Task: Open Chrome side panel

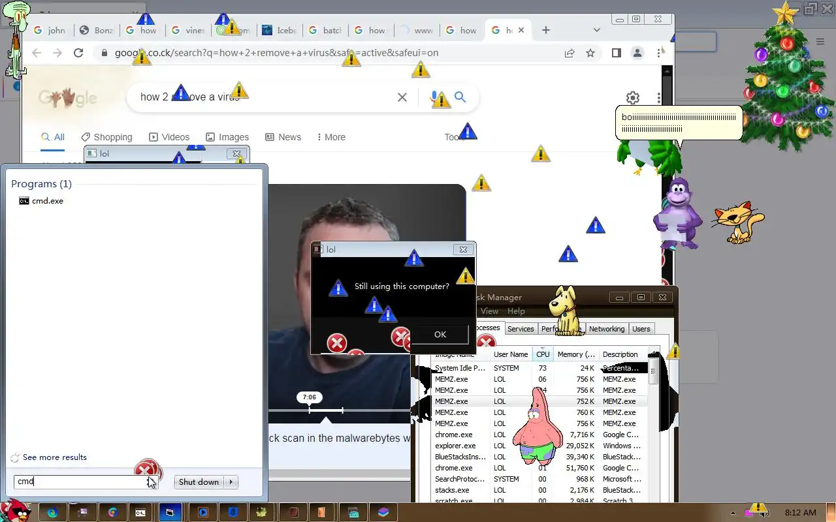Action: pos(616,53)
